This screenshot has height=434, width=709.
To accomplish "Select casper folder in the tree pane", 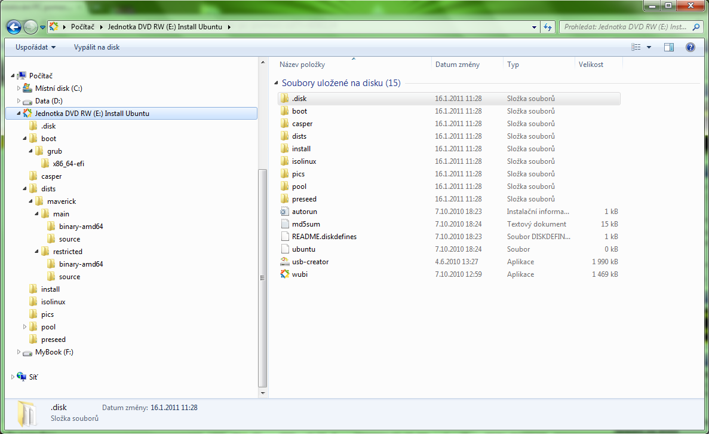I will [51, 176].
